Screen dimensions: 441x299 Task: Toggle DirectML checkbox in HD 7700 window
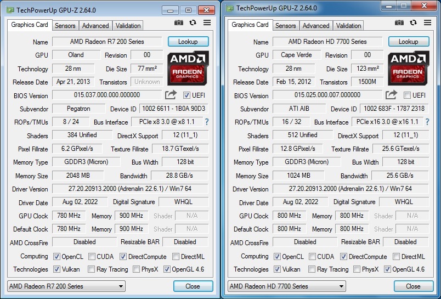(x=396, y=257)
